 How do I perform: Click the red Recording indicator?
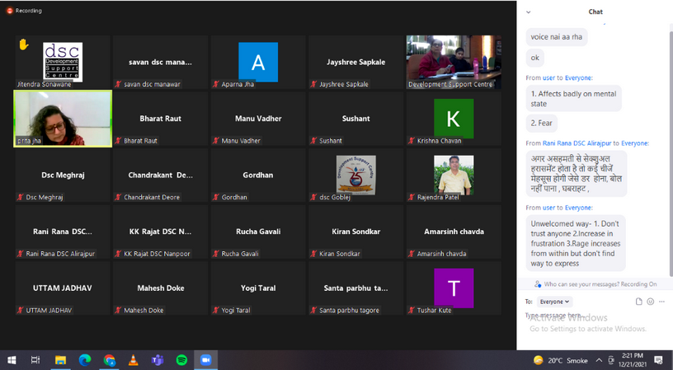pos(10,11)
